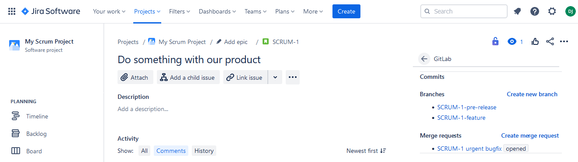Image resolution: width=578 pixels, height=162 pixels.
Task: Click the Create new branch link
Action: [x=532, y=94]
